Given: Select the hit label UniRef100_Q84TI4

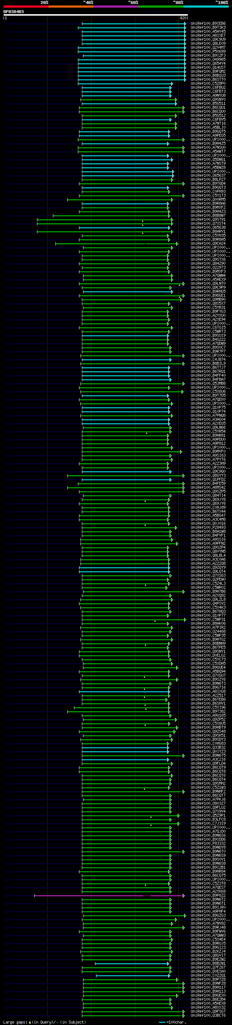Looking at the screenshot, I should [208, 495].
